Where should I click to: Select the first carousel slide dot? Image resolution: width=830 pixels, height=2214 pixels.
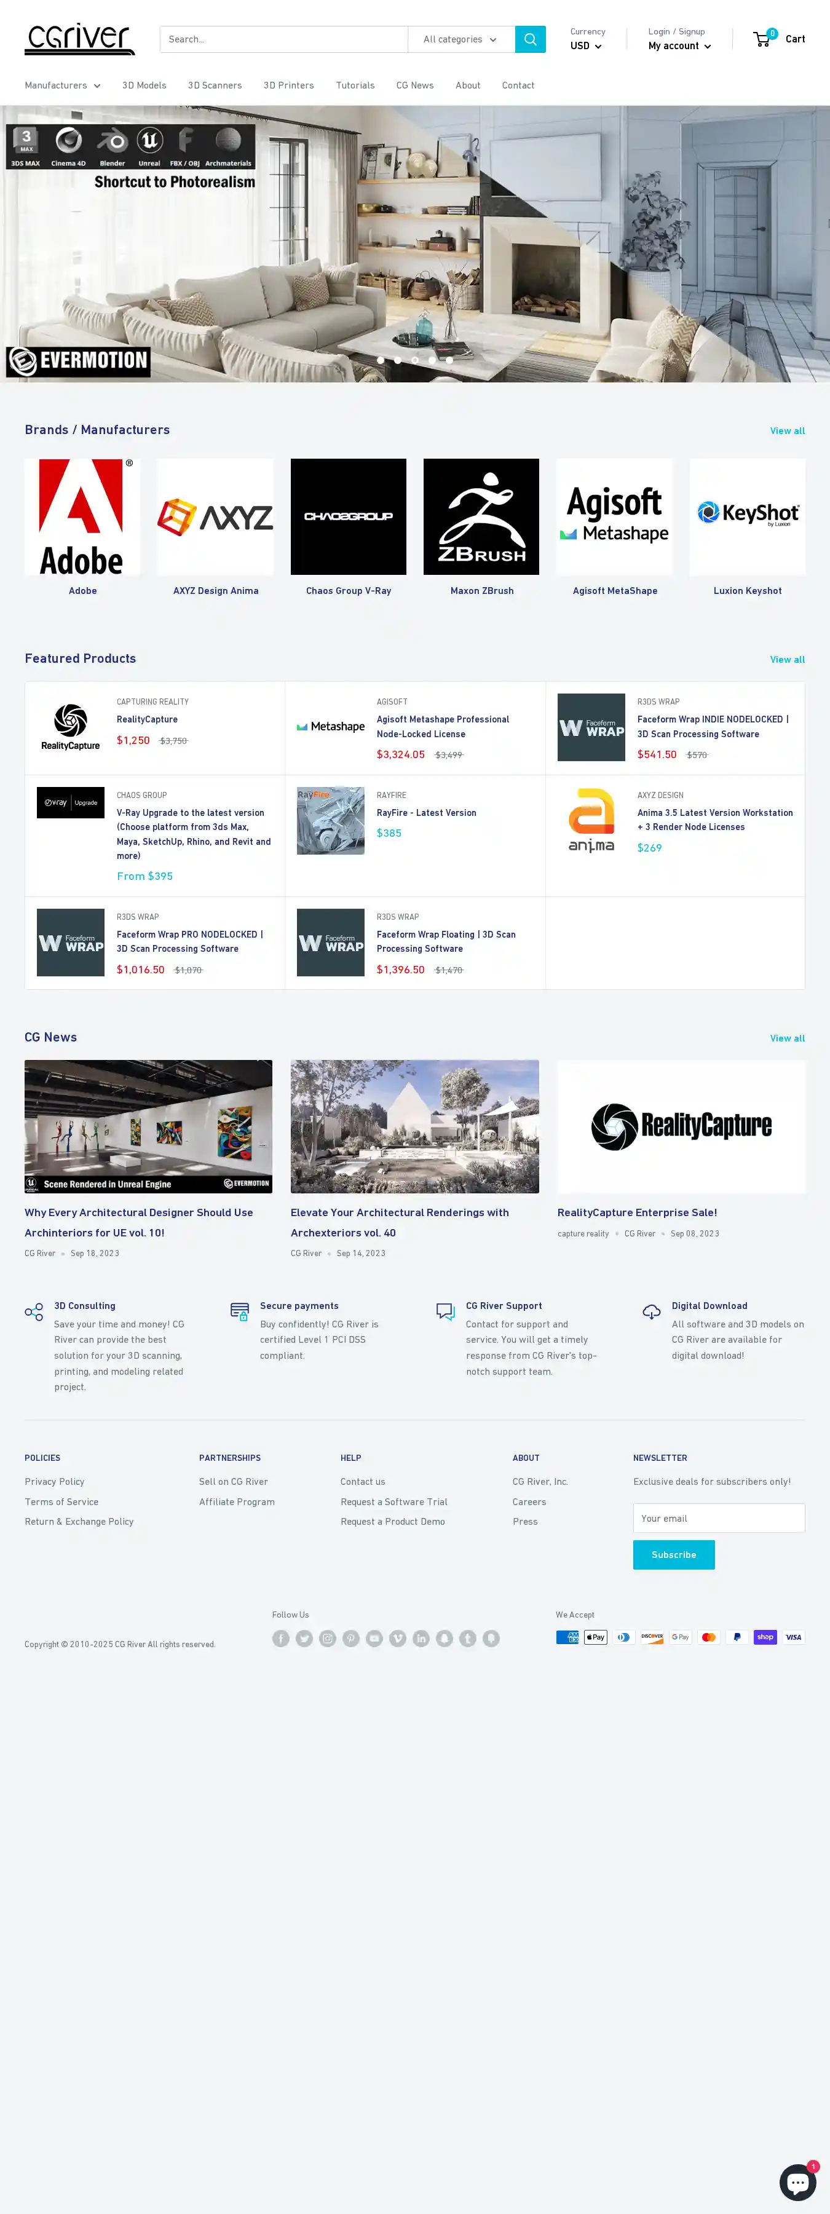(381, 360)
